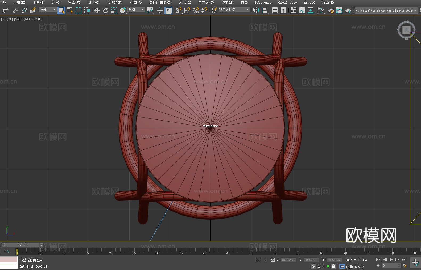Screen dimensions: 421x270
Task: Select the Rotate tool
Action: pyautogui.click(x=106, y=10)
